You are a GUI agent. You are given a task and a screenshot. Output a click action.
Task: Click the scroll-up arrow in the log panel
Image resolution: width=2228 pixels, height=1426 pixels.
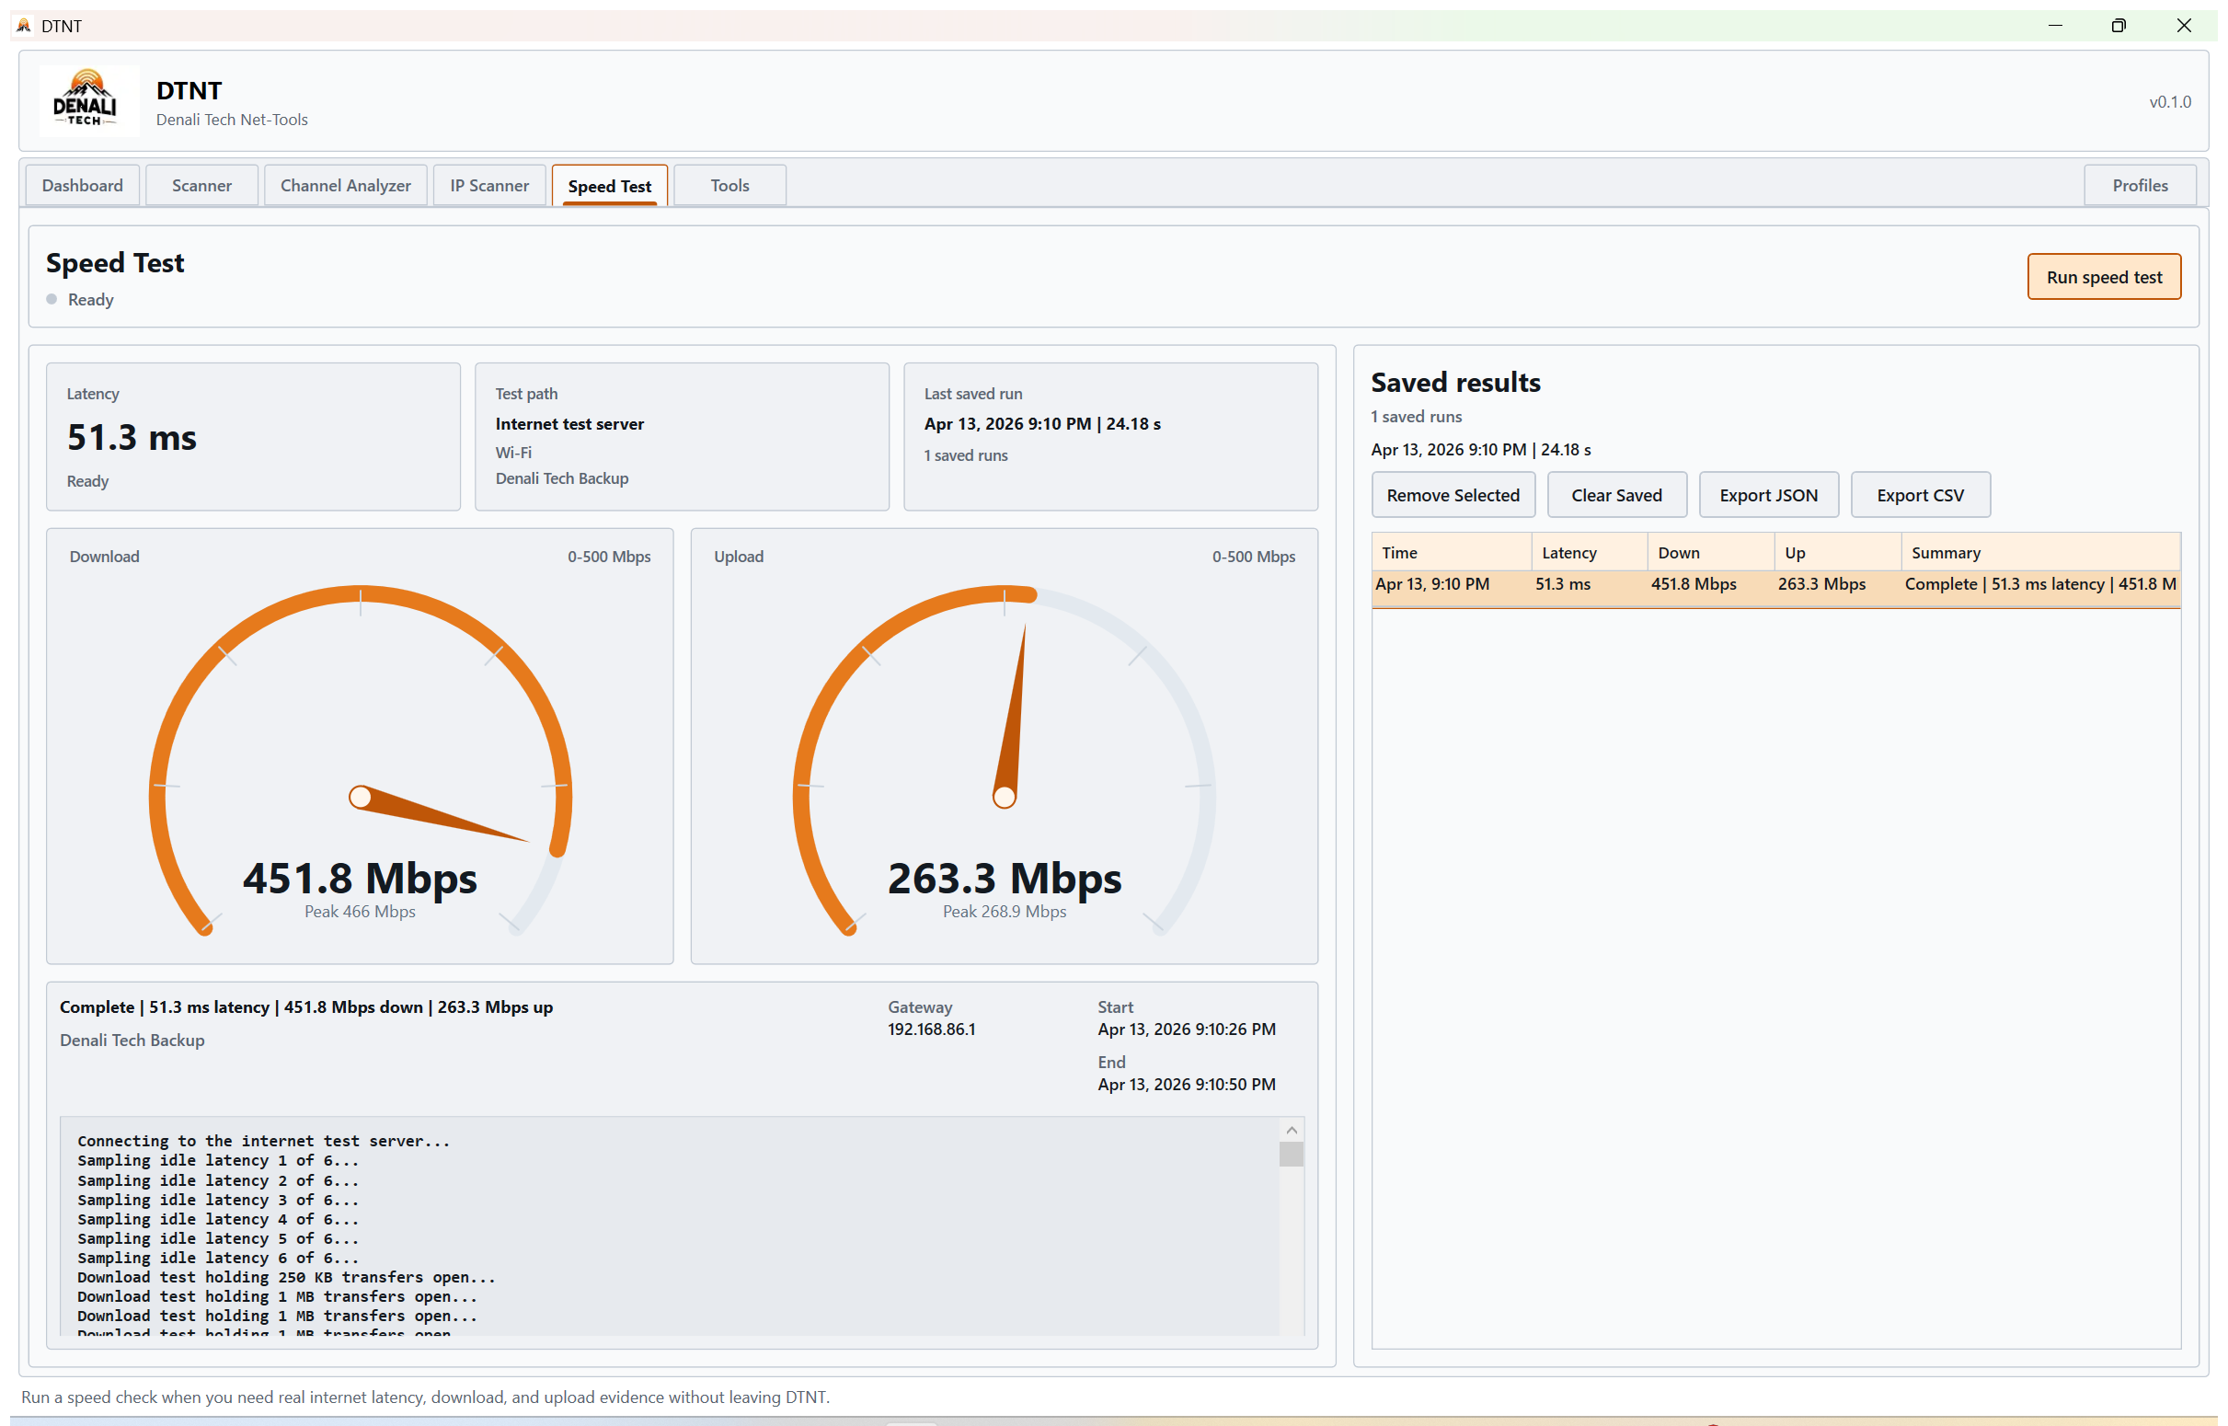click(1292, 1130)
